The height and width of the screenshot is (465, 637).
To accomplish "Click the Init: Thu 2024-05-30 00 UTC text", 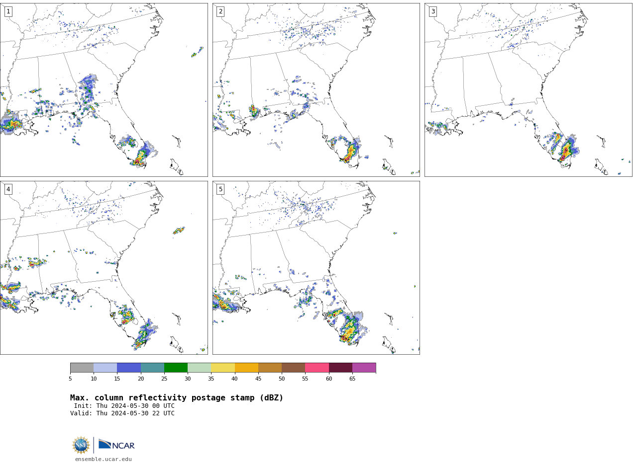I will pyautogui.click(x=124, y=406).
